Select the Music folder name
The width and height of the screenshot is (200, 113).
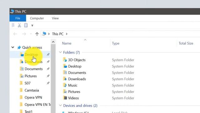pyautogui.click(x=73, y=85)
